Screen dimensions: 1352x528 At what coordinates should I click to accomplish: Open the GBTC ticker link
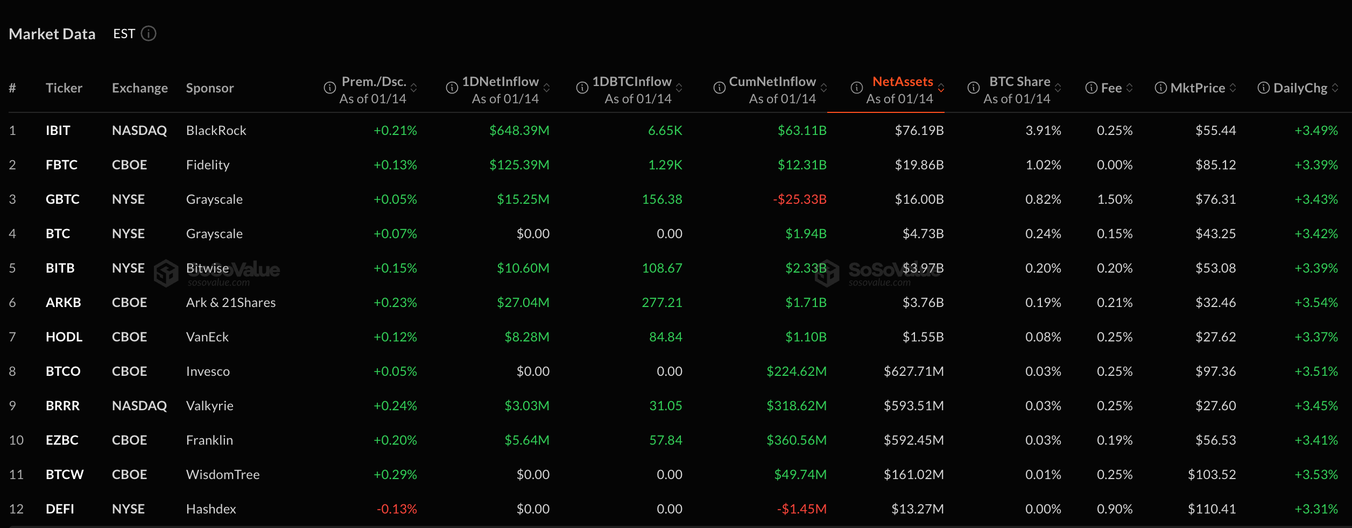point(62,199)
